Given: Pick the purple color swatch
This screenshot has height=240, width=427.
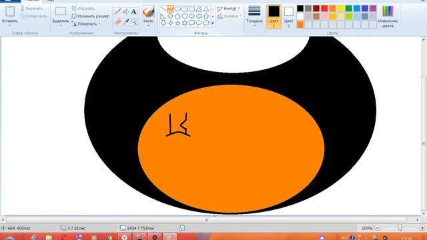Looking at the screenshot, I should [373, 9].
